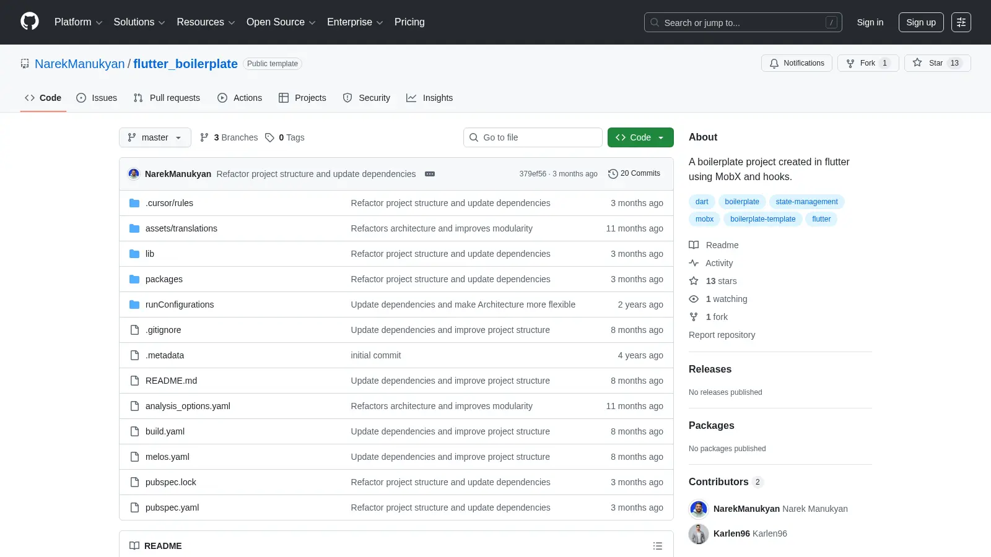Select the mobx topic tag
This screenshot has width=991, height=557.
click(x=704, y=219)
